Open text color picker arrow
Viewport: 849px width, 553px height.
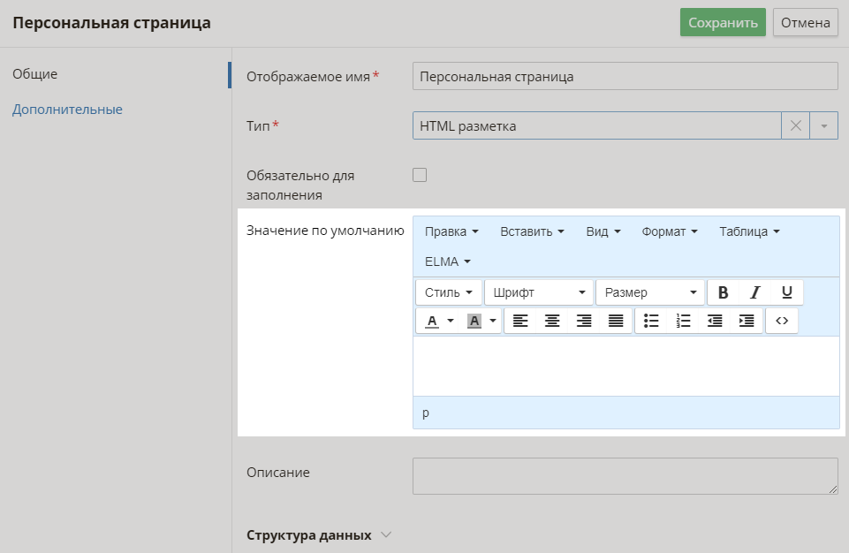click(451, 321)
